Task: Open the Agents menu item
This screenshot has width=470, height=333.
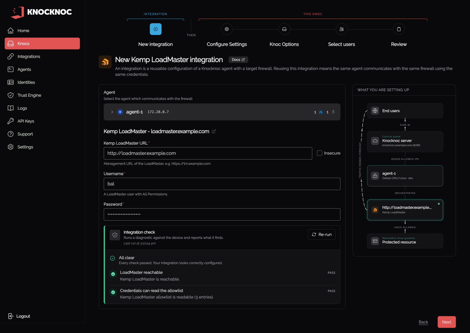Action: click(42, 69)
